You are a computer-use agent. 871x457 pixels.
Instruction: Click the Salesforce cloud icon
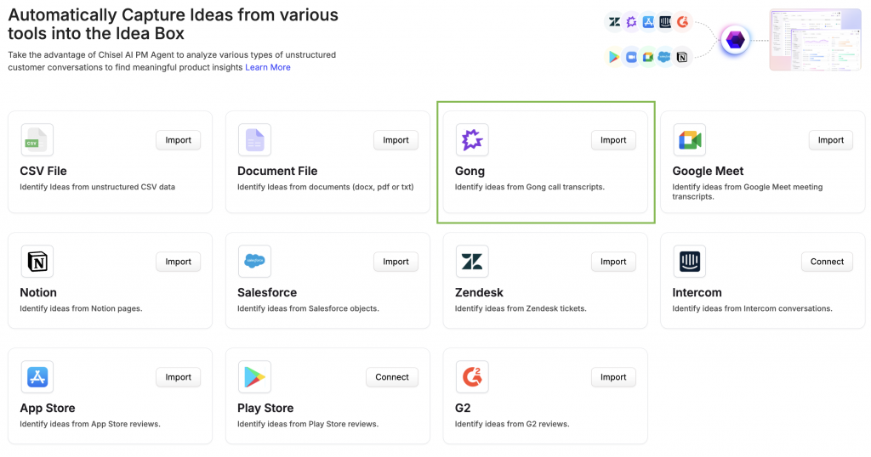click(x=254, y=262)
